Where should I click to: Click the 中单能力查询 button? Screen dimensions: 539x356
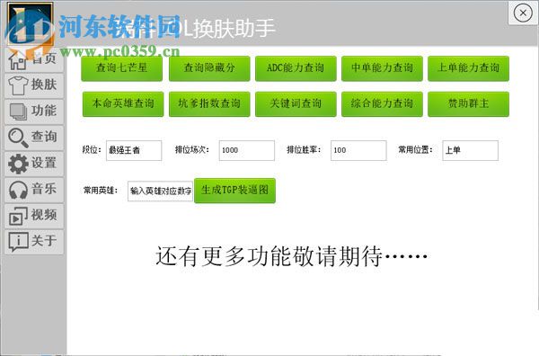pos(382,68)
